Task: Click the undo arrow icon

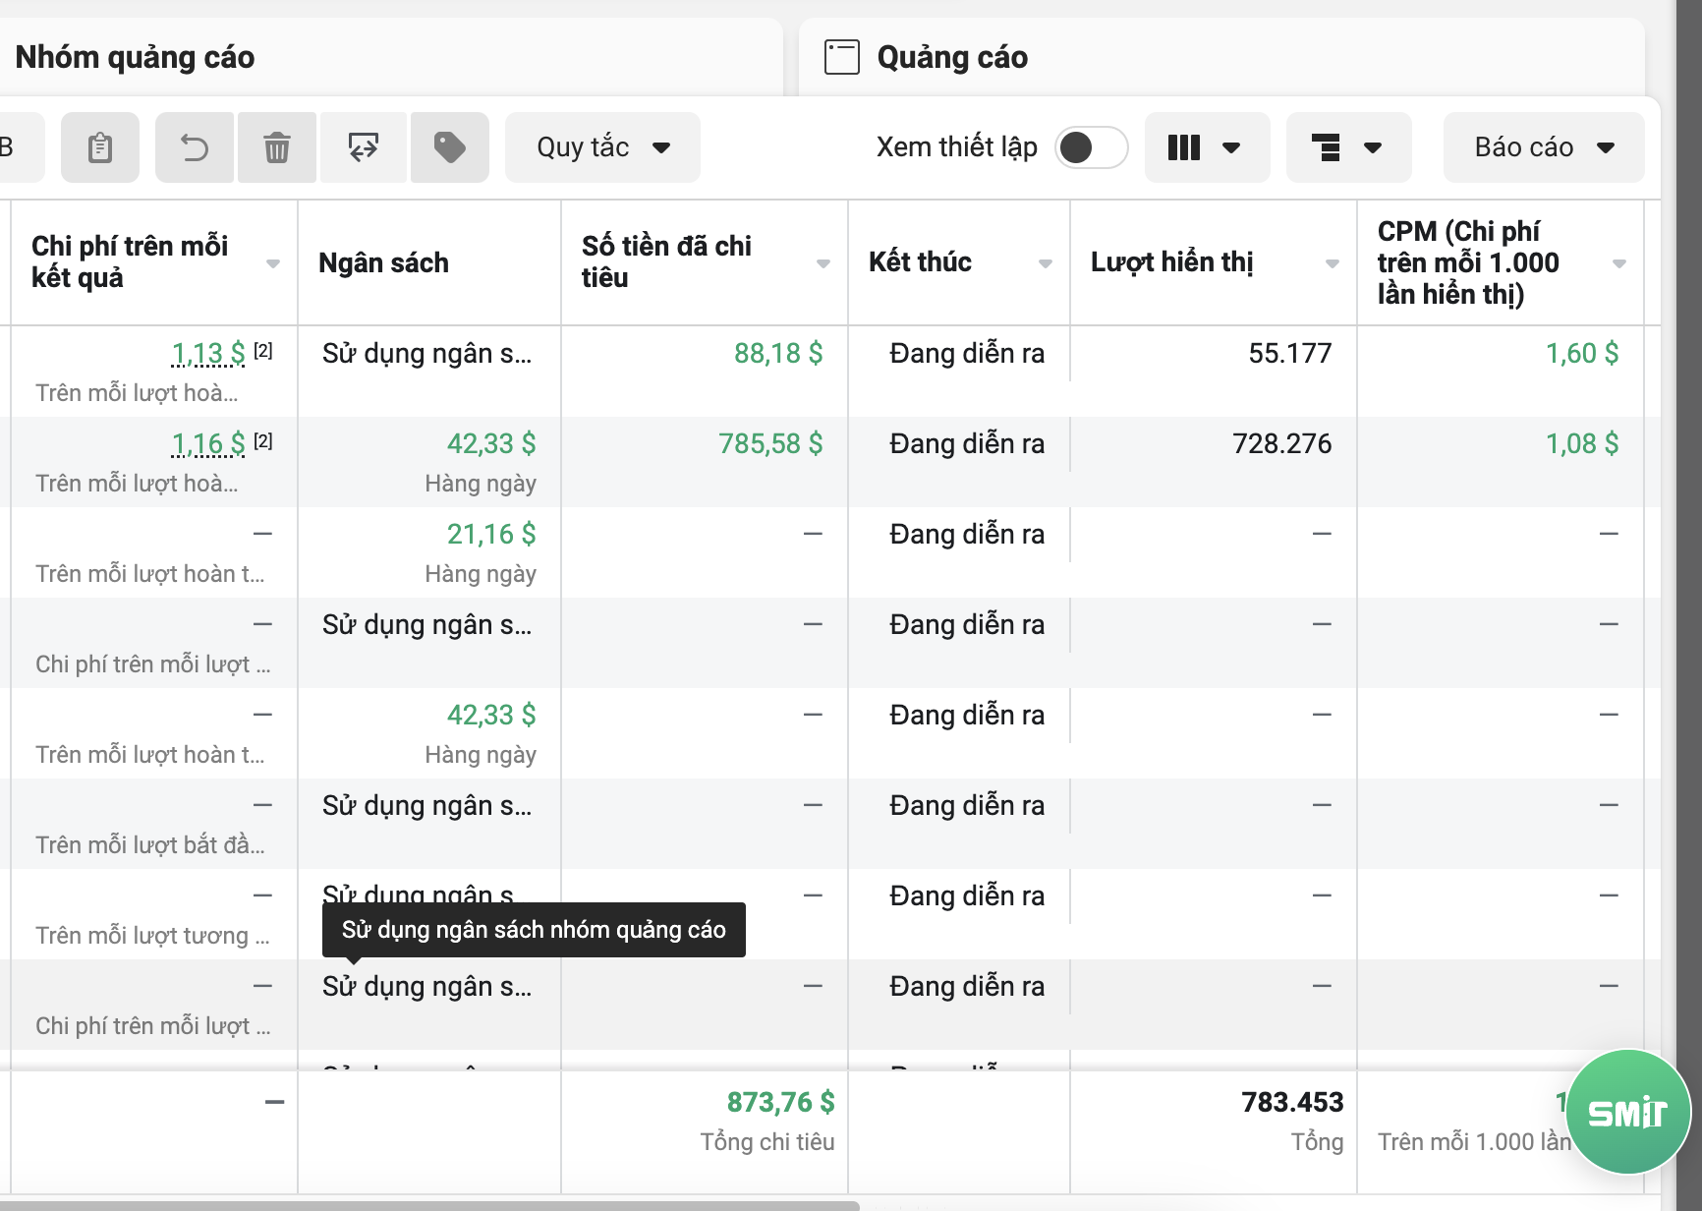Action: pos(195,147)
